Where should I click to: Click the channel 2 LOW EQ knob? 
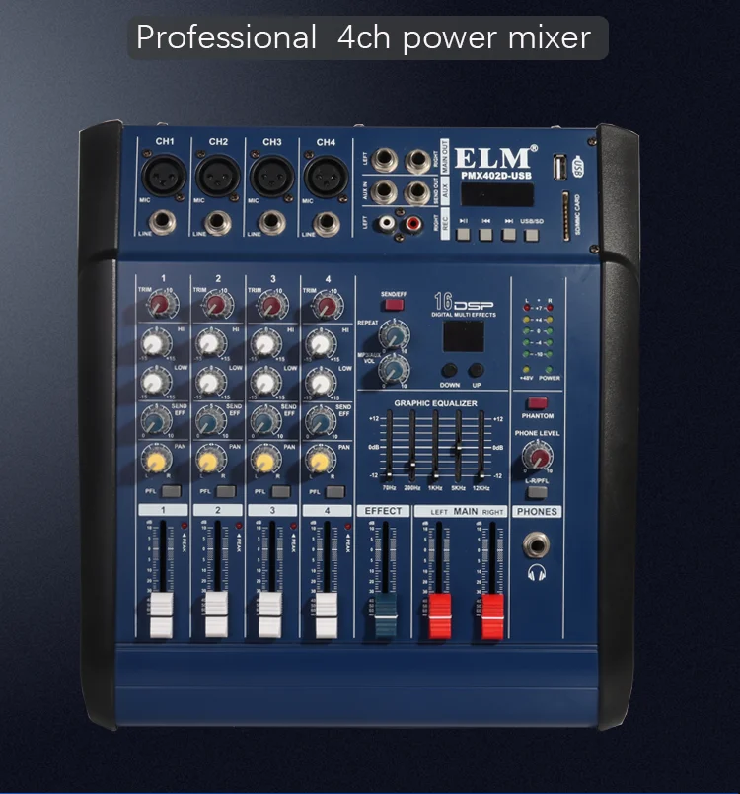point(210,382)
